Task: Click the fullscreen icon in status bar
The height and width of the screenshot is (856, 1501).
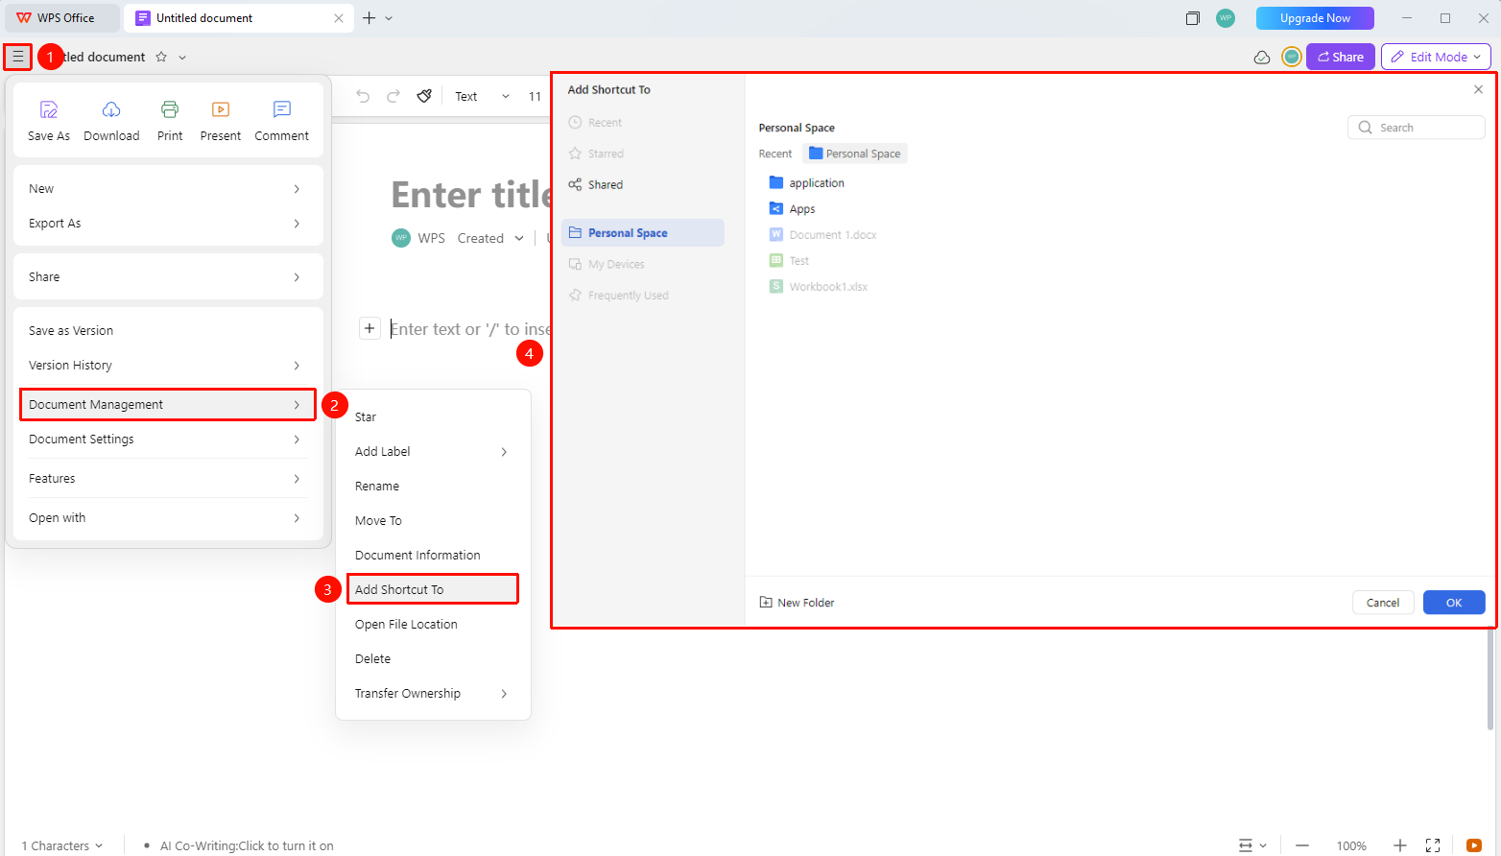Action: (1433, 845)
